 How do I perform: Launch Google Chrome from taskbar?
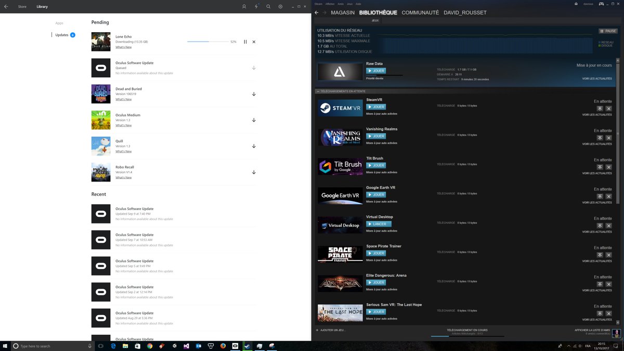tap(150, 346)
